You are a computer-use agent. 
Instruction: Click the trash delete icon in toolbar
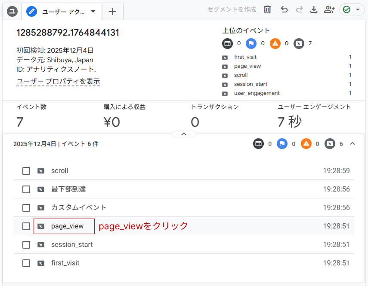(x=267, y=9)
